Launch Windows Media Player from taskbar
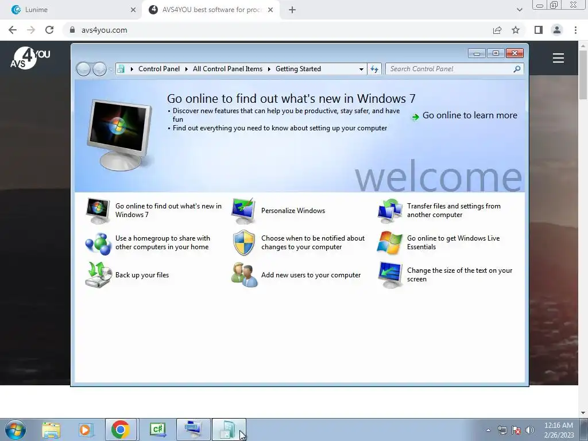 pos(86,430)
